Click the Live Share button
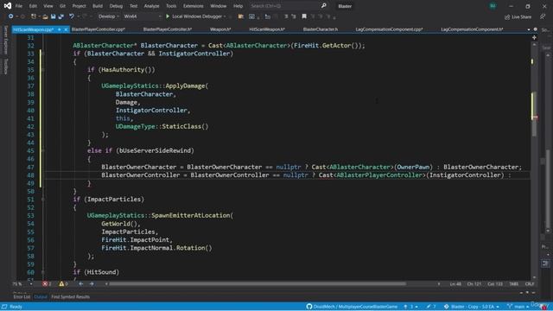The width and height of the screenshot is (553, 311). coord(518,16)
